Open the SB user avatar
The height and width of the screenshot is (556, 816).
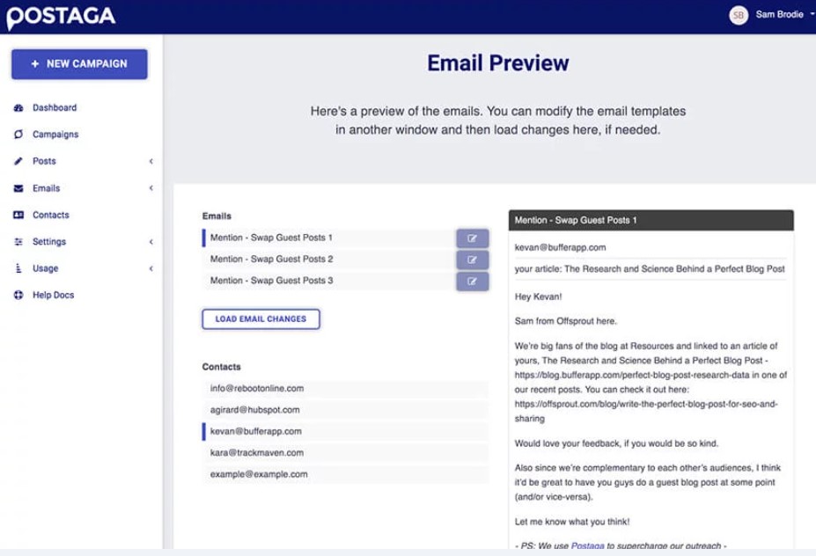tap(738, 15)
